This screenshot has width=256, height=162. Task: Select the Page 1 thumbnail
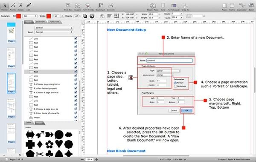(11, 33)
